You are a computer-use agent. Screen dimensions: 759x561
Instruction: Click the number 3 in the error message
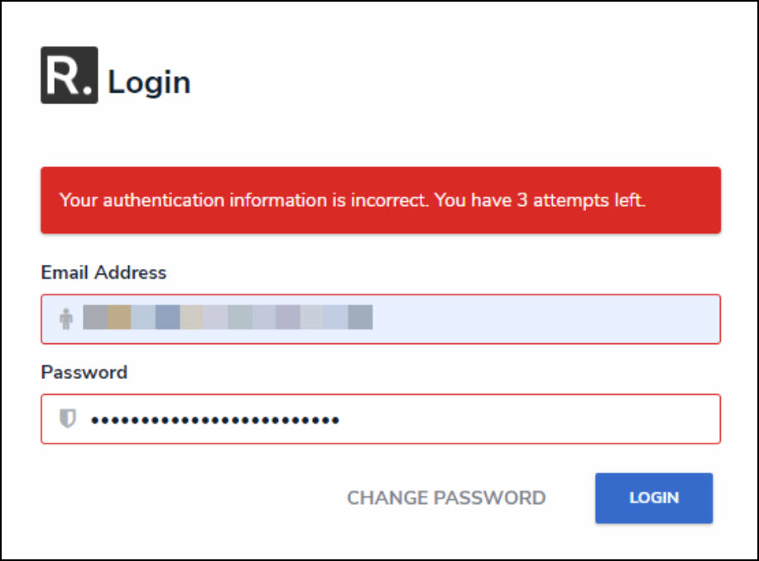(x=522, y=200)
